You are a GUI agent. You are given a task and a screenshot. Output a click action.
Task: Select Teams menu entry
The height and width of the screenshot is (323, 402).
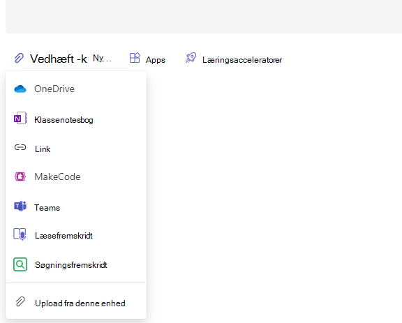click(47, 208)
